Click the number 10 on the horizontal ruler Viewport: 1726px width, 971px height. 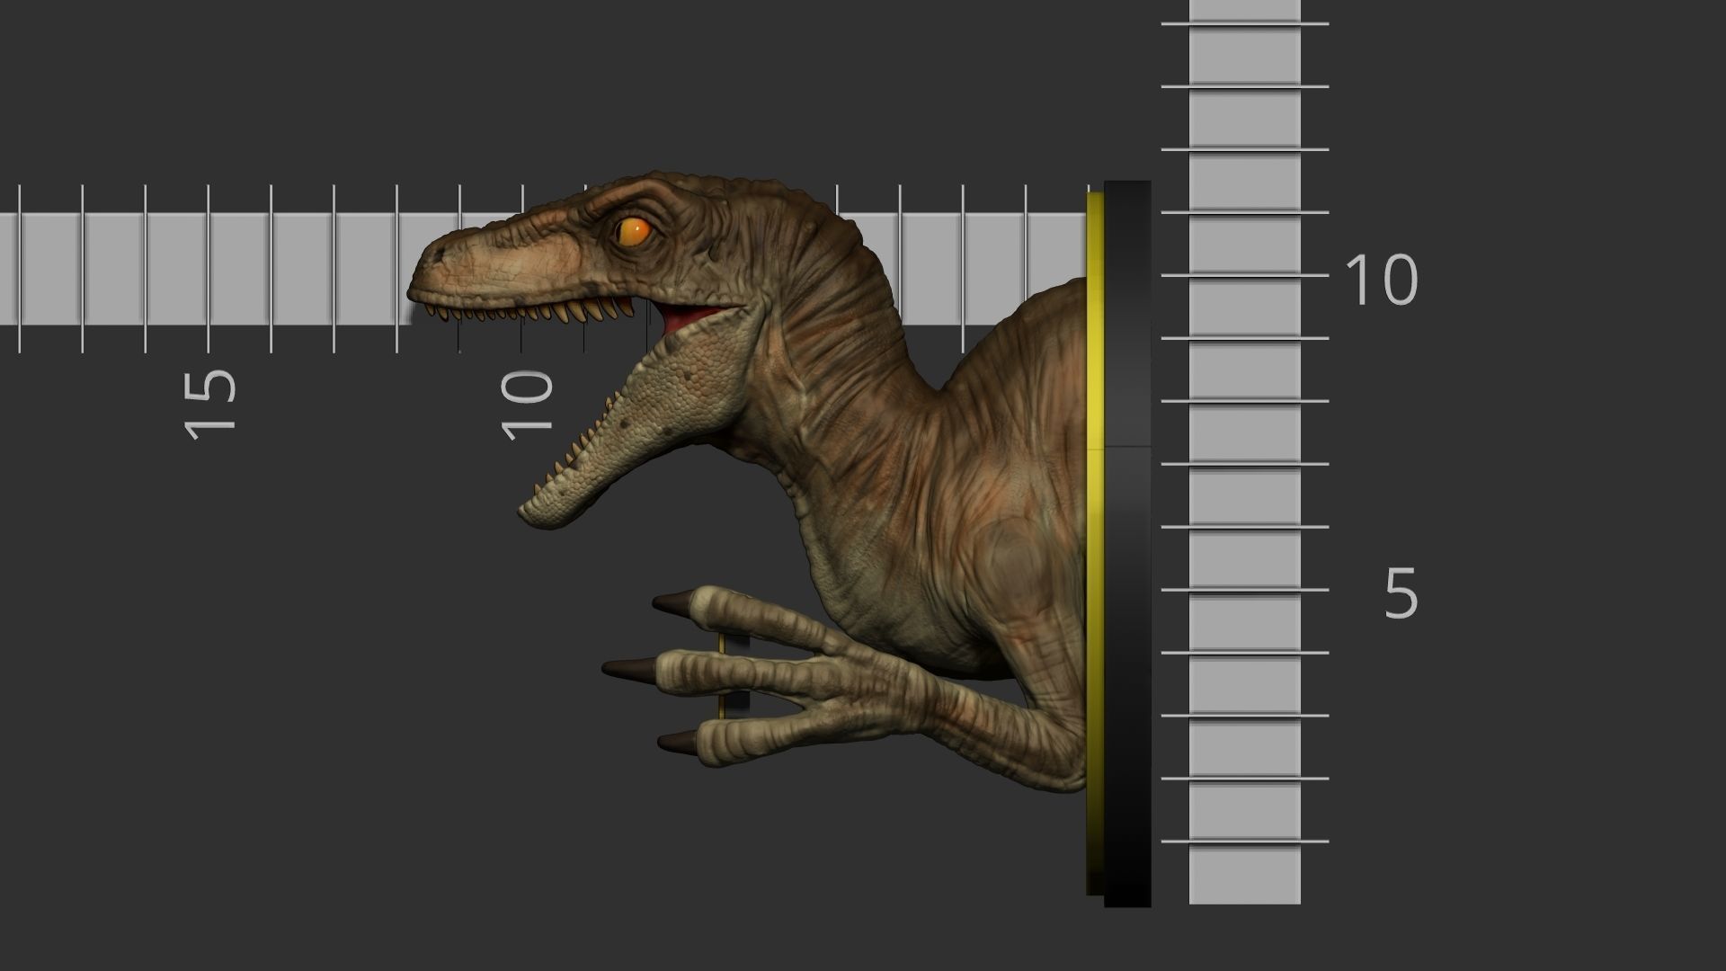coord(527,405)
